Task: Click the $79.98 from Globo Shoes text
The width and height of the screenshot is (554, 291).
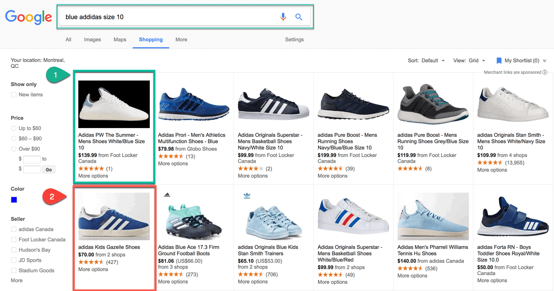Action: point(187,149)
